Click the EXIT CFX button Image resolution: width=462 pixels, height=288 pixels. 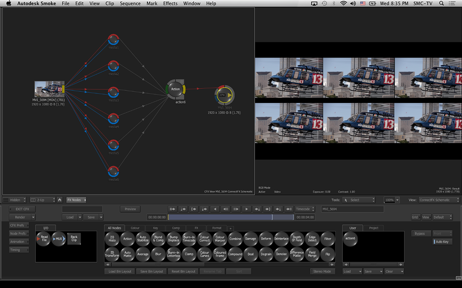coord(22,209)
